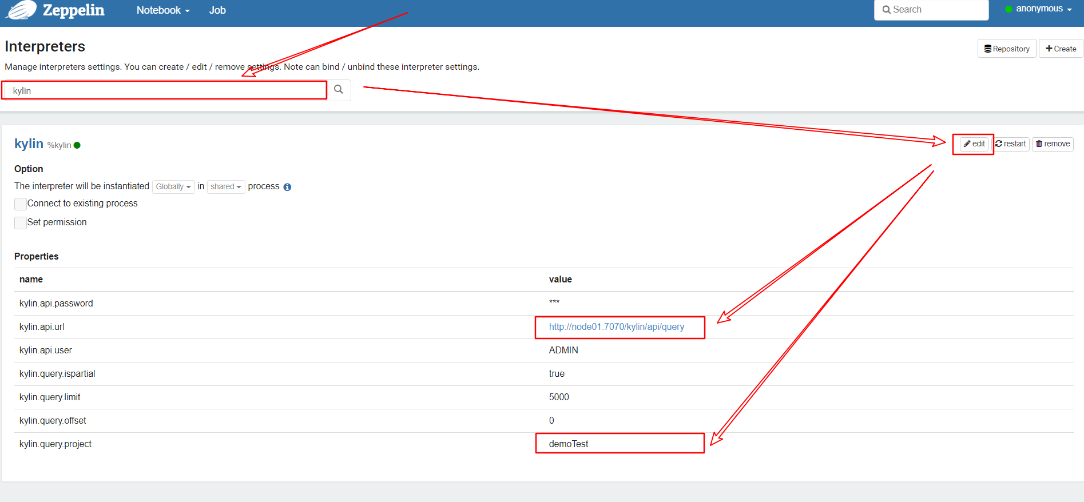Click the Interpreters page heading
The width and height of the screenshot is (1084, 502).
(45, 46)
